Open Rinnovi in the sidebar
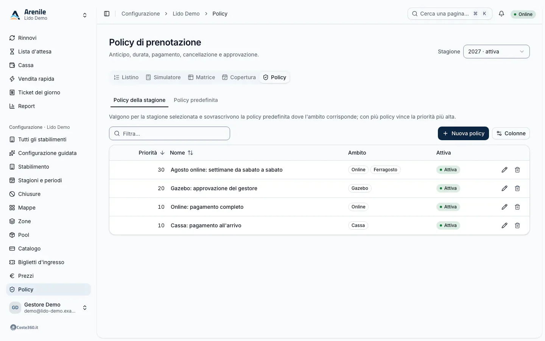This screenshot has width=545, height=341. click(48, 38)
